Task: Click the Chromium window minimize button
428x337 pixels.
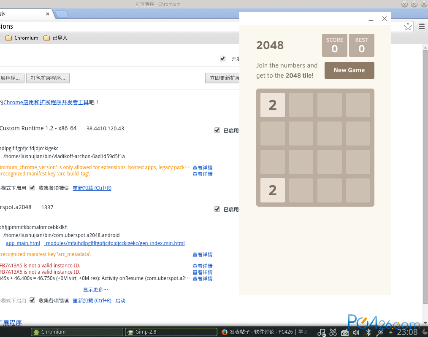Action: click(404, 4)
